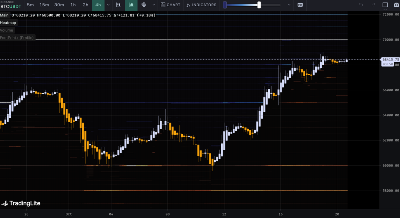
Task: Open the INDICATORS menu
Action: pyautogui.click(x=201, y=5)
